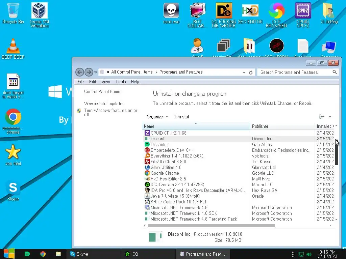Open the Tools menu

pyautogui.click(x=121, y=82)
